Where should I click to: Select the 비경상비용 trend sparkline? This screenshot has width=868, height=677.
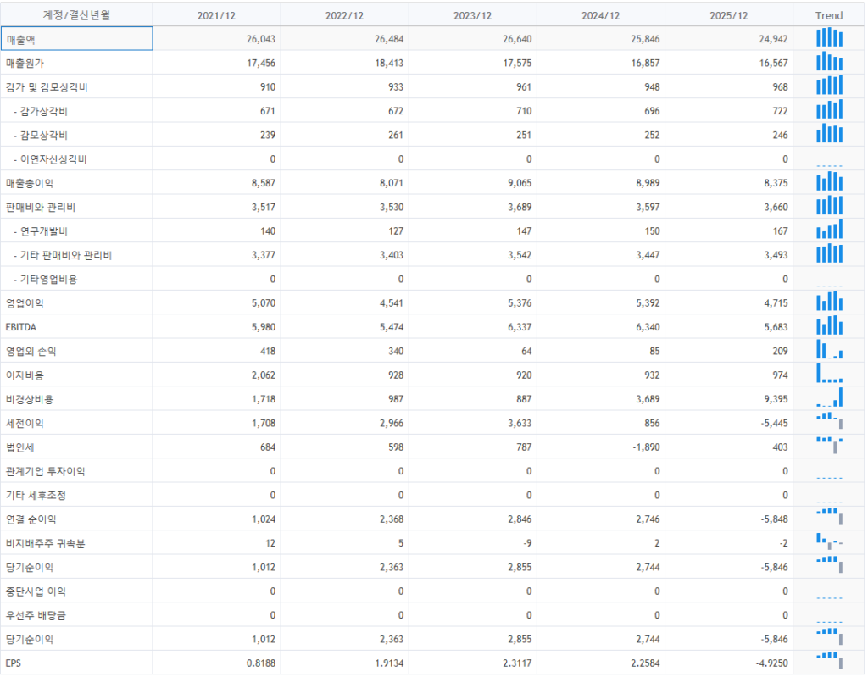(829, 398)
